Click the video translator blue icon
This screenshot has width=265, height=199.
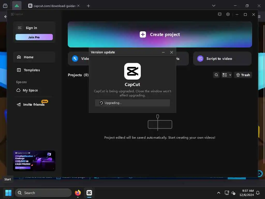[75, 59]
